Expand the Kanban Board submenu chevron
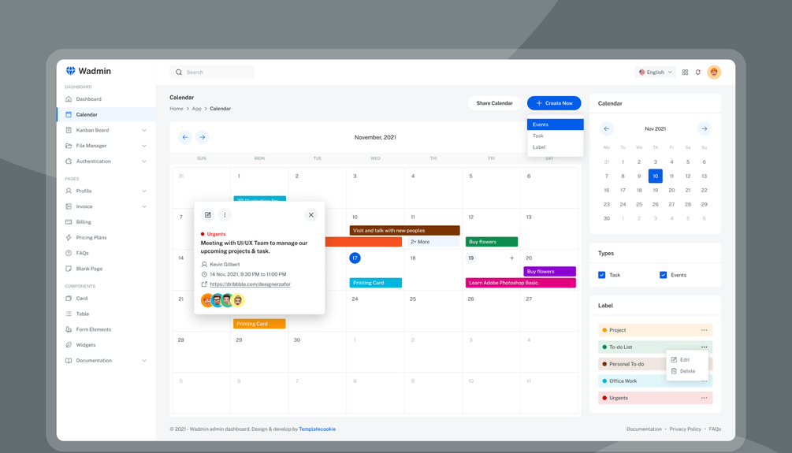The image size is (792, 453). (144, 130)
